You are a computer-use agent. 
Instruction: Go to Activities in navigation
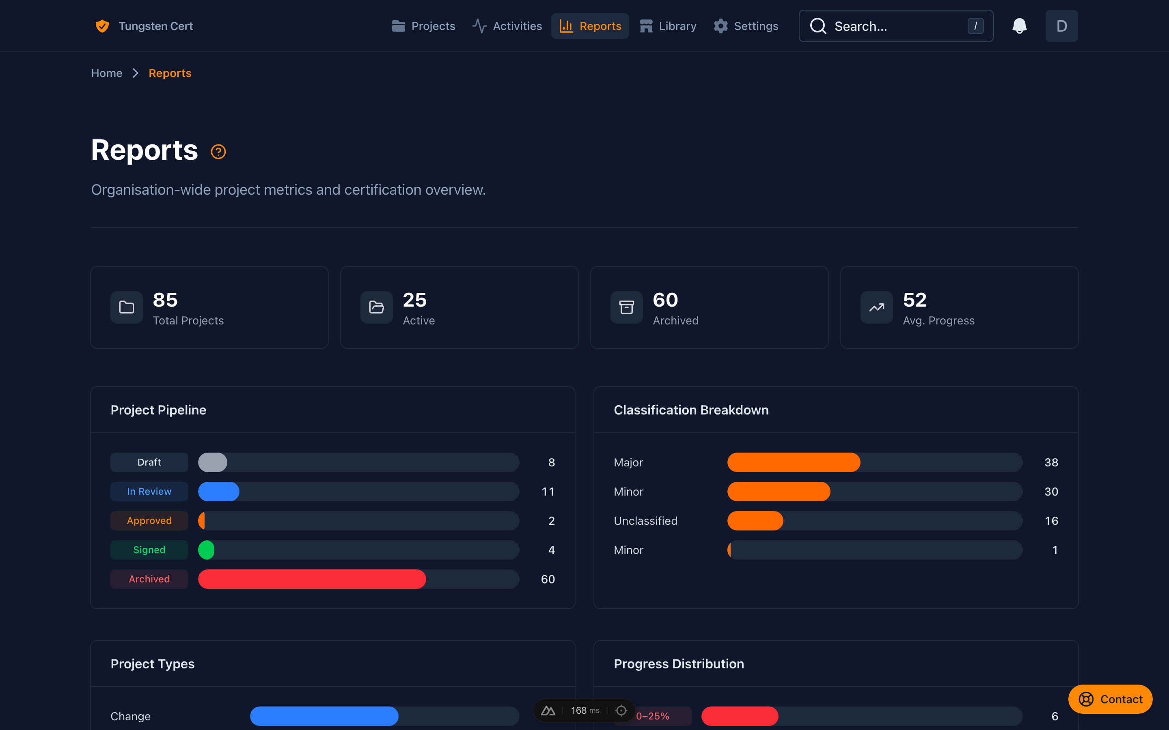(x=507, y=26)
